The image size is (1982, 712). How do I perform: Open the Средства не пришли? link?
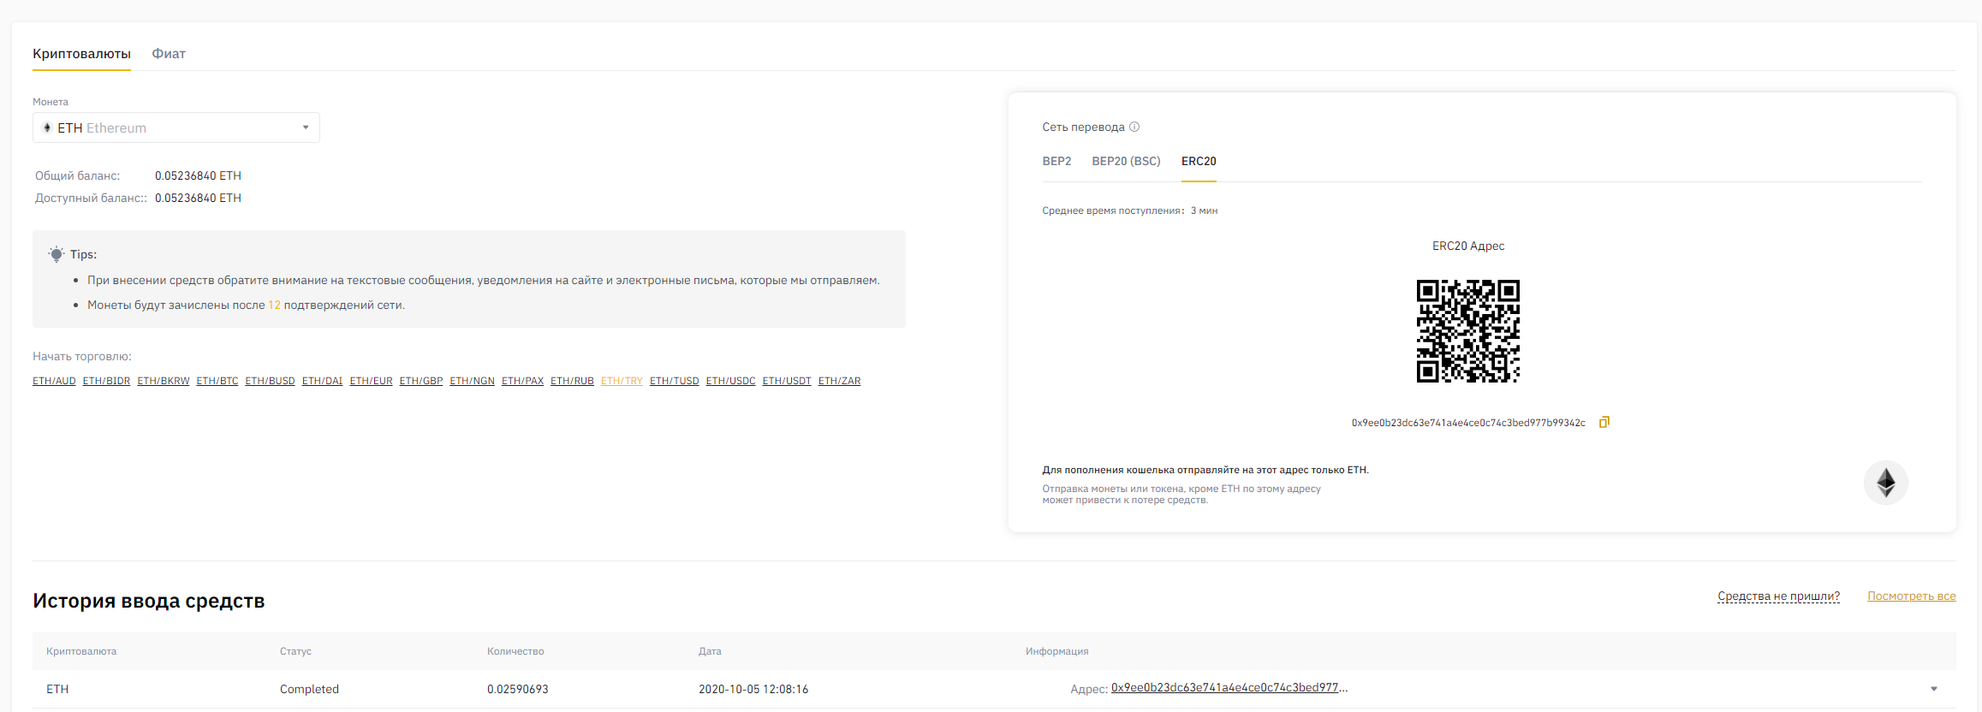(1778, 596)
